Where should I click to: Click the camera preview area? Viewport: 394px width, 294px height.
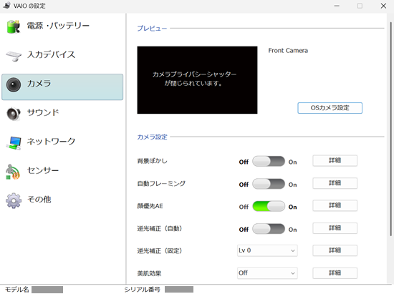[x=197, y=80]
